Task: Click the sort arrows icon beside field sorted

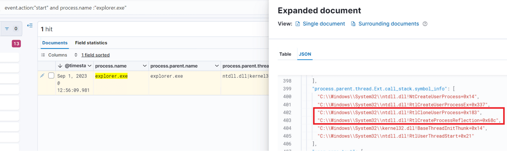Action: click(76, 55)
